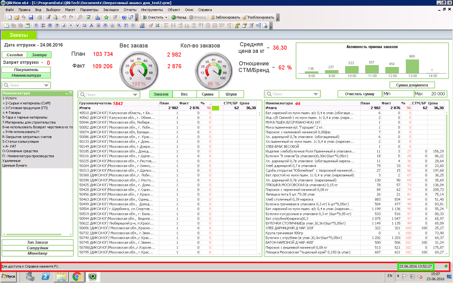453x283 pixels.
Task: Expand А- УАТ tree node
Action: [3, 146]
